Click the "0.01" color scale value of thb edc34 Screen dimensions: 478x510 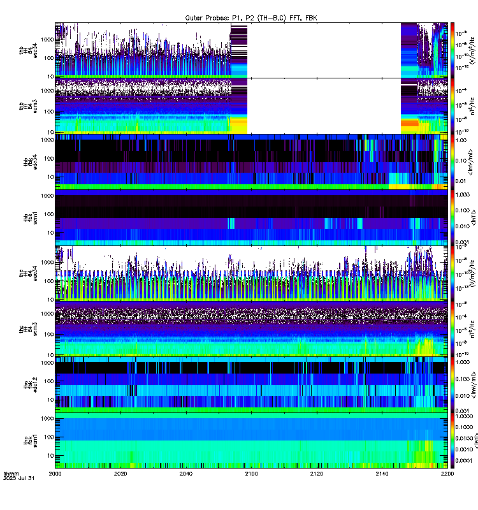click(x=461, y=181)
